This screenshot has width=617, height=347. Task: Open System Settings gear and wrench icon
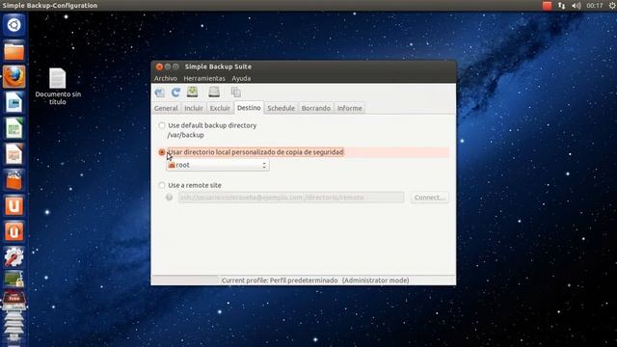[13, 257]
